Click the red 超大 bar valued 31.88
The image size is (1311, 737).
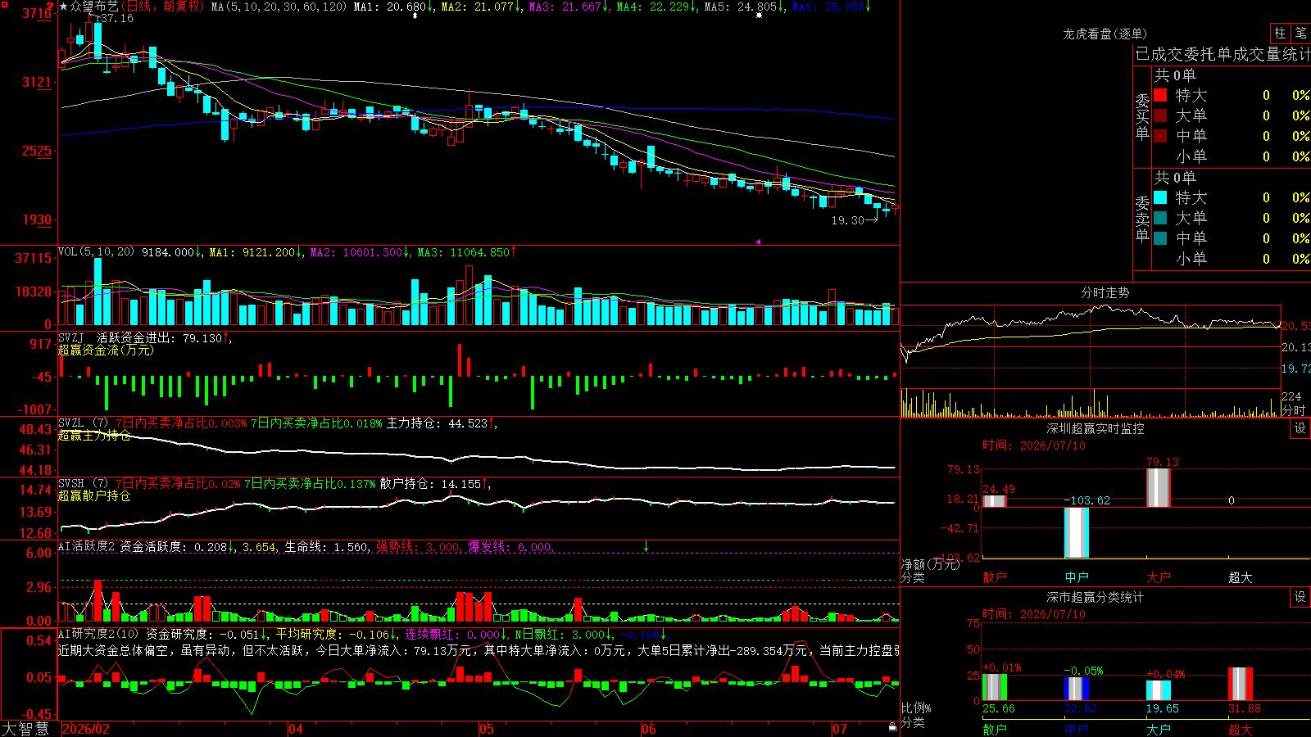[x=1241, y=684]
